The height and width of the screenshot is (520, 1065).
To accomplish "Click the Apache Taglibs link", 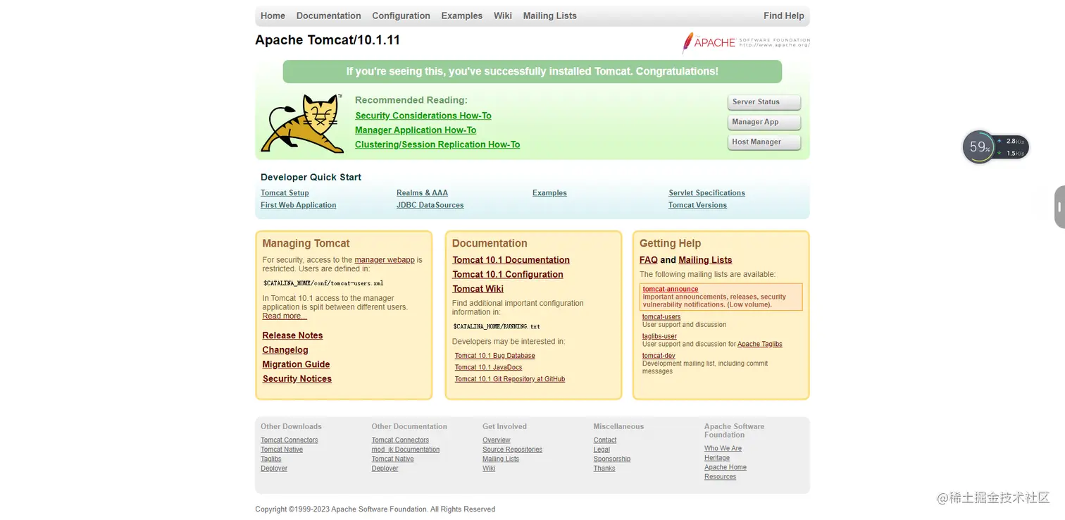I will point(760,344).
